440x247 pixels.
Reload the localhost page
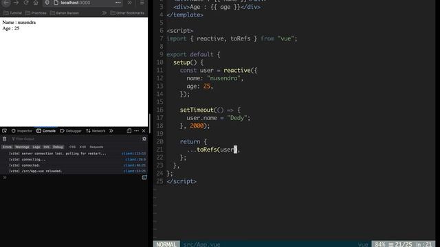tap(26, 3)
